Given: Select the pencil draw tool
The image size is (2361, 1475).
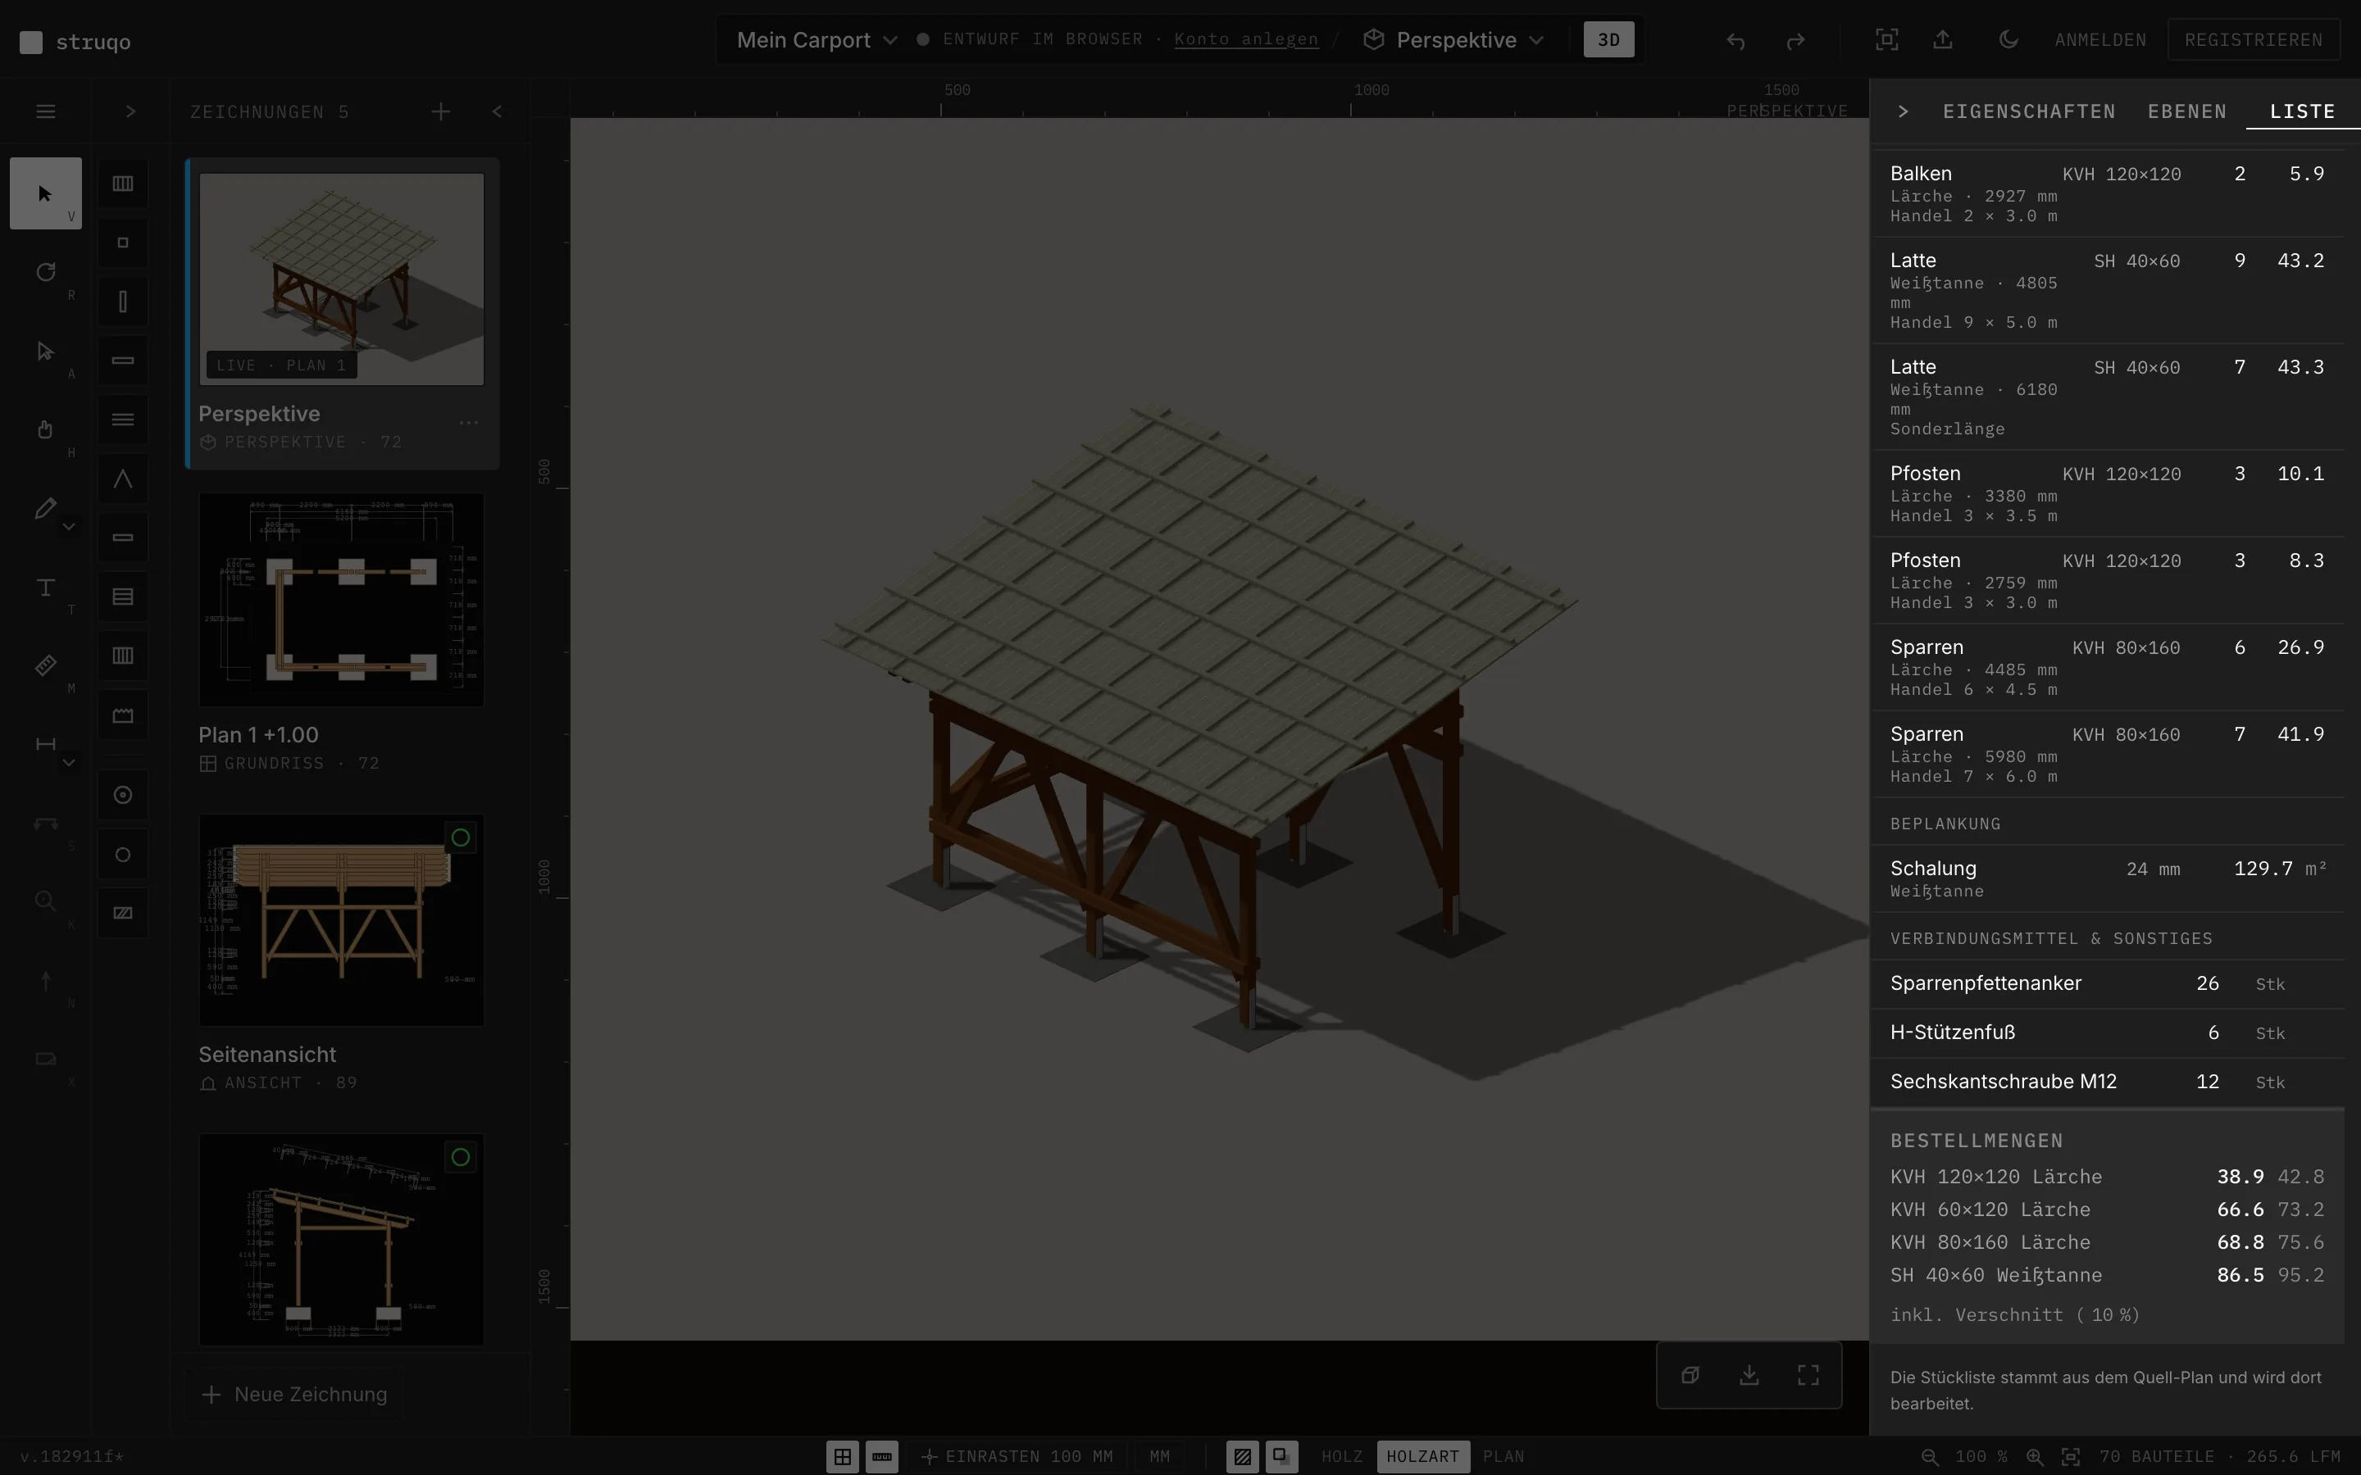Looking at the screenshot, I should pos(45,508).
